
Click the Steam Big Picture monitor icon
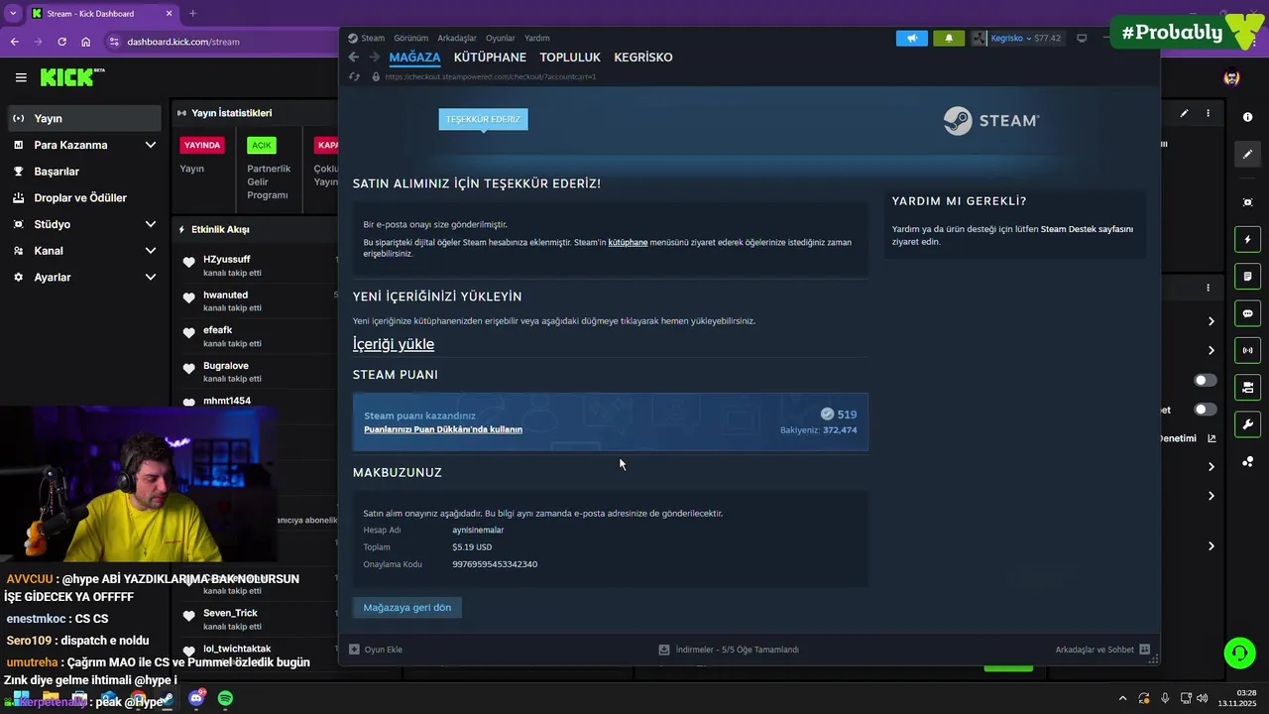pos(1082,38)
